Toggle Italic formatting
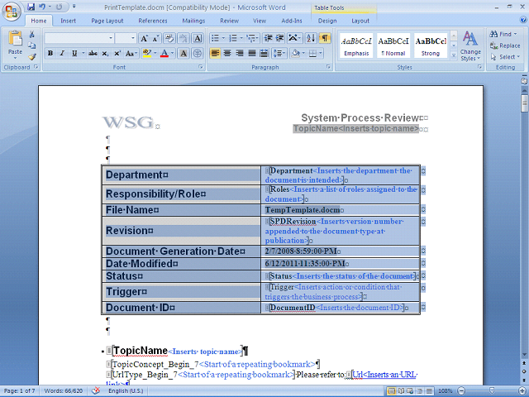529x397 pixels. 62,53
